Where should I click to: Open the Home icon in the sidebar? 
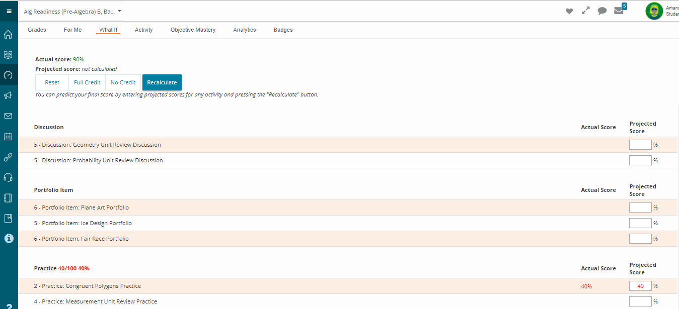[x=8, y=35]
